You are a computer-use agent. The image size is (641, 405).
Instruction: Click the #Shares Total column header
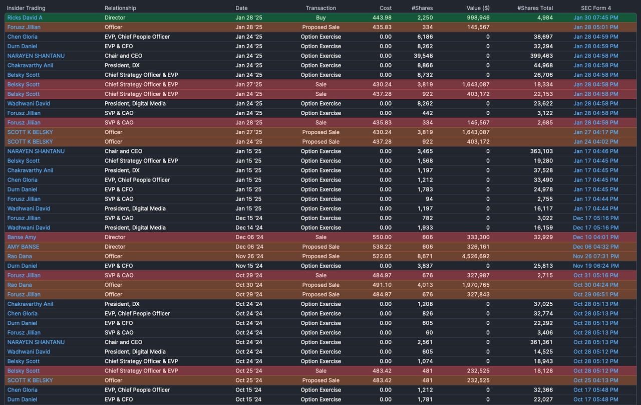pos(535,8)
